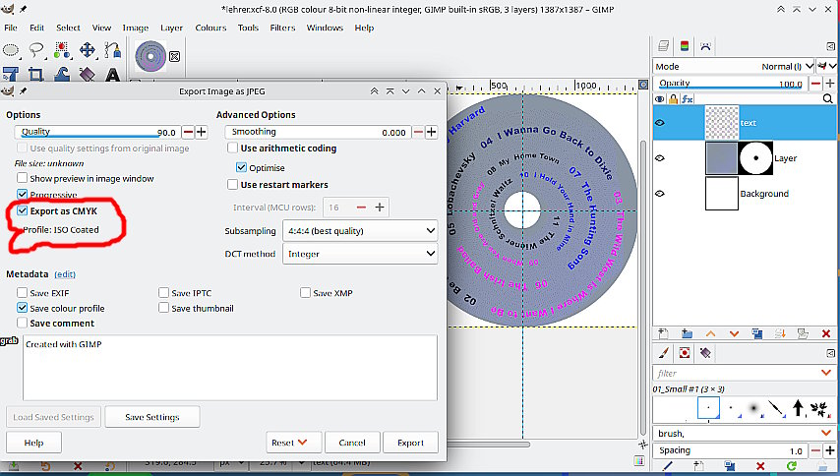
Task: Open the Filters menu
Action: click(282, 28)
